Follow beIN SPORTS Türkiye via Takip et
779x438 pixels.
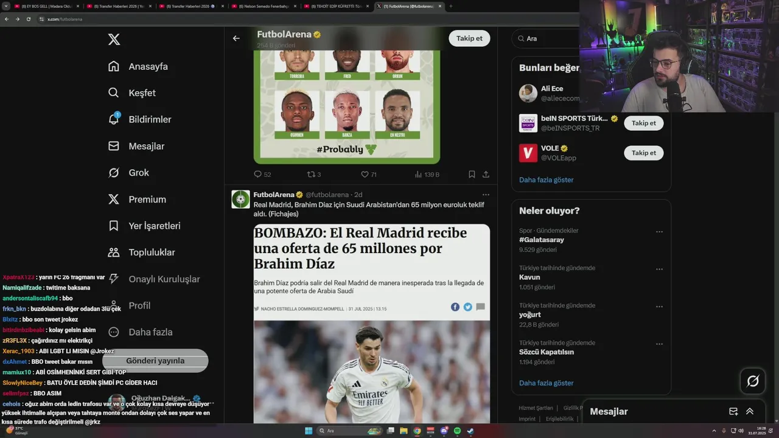643,123
